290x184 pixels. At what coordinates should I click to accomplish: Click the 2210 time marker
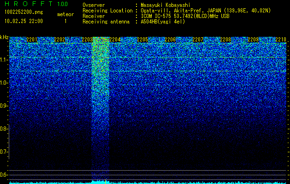pos(281,40)
